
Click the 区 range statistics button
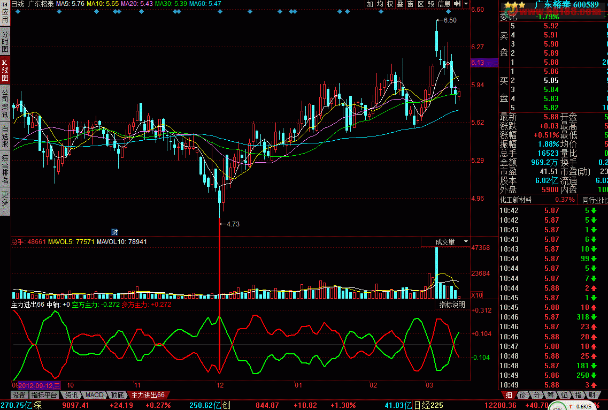[x=421, y=4]
